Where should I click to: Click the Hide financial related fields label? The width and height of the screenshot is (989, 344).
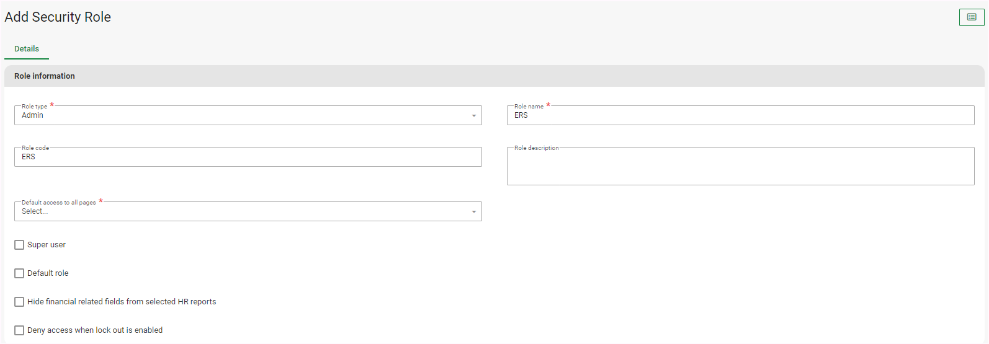click(x=122, y=302)
